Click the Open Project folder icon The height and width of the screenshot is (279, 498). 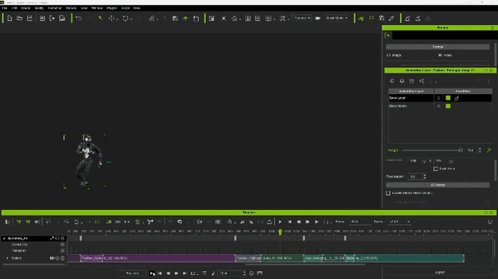coord(19,19)
